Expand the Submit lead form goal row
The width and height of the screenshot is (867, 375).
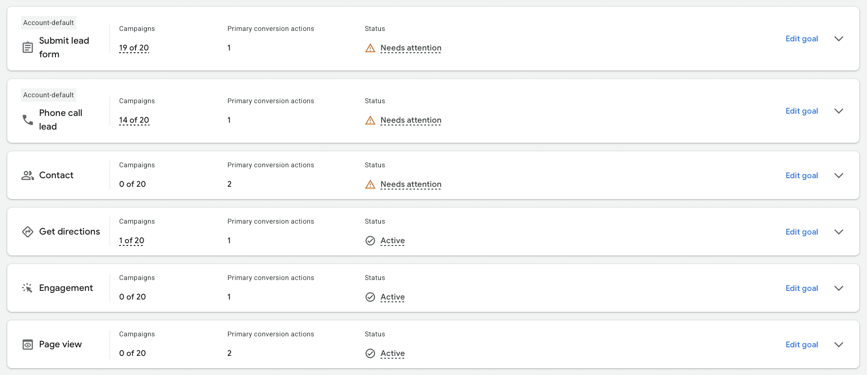tap(839, 39)
